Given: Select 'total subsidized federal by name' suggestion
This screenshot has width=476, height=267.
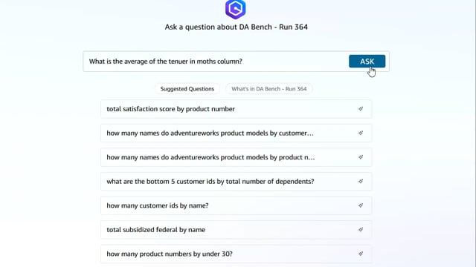Looking at the screenshot, I should coord(237,230).
